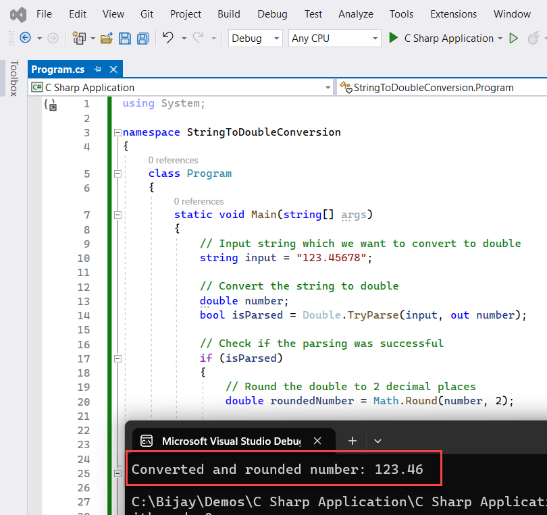Save all open files

[142, 38]
